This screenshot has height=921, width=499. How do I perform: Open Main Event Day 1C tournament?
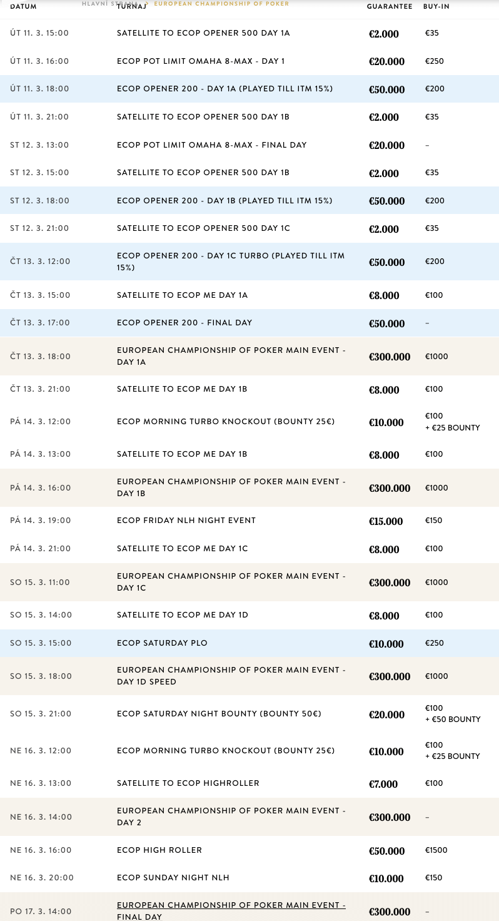[x=231, y=582]
